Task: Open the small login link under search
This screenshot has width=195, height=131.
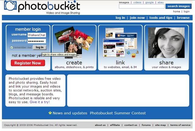Action: [x=186, y=12]
